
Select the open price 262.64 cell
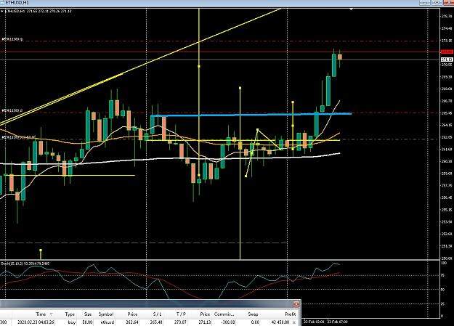coord(133,322)
